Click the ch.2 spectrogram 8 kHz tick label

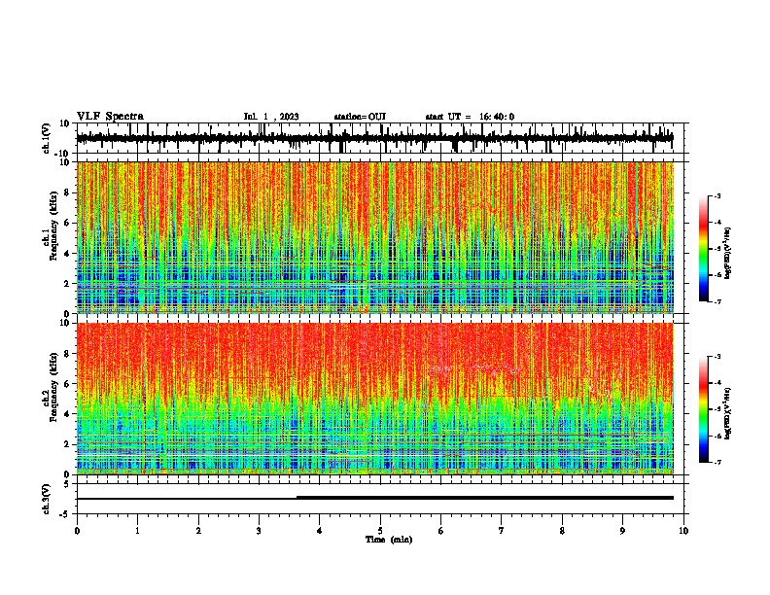pos(67,354)
